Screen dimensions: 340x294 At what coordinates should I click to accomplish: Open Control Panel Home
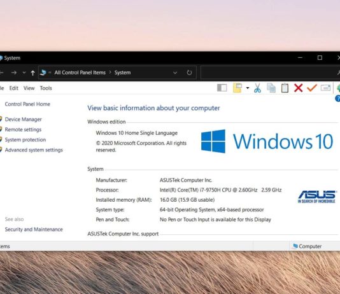(x=27, y=104)
